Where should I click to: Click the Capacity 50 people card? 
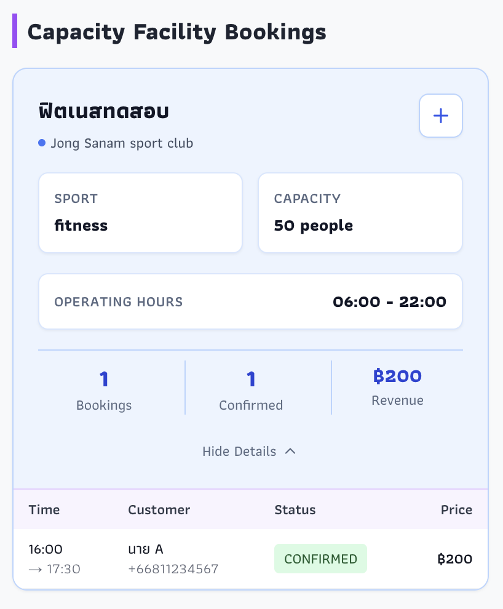360,213
